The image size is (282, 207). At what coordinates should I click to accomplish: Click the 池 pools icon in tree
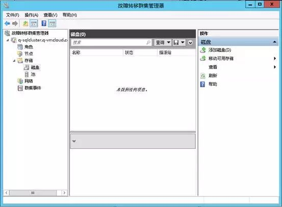[27, 74]
